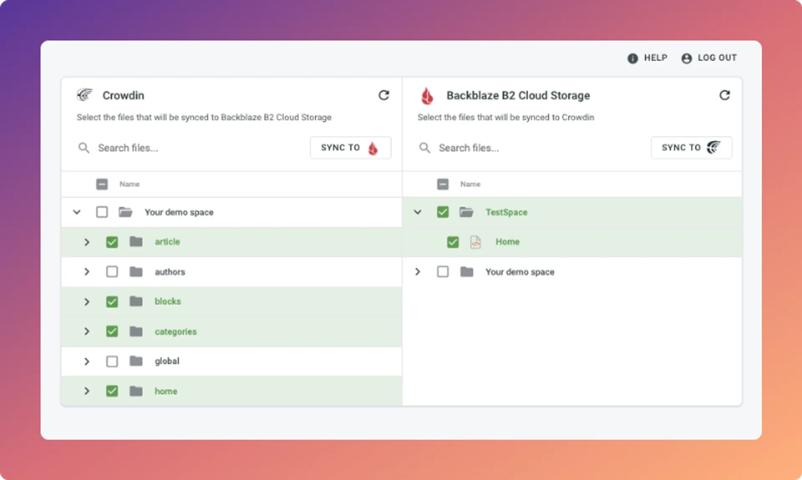Click the folder icon next to categories
The height and width of the screenshot is (480, 802).
pyautogui.click(x=136, y=331)
